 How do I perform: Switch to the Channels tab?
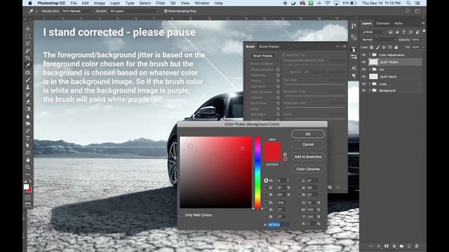click(x=382, y=23)
